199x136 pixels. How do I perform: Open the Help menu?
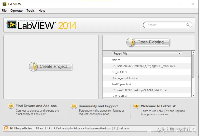42,11
